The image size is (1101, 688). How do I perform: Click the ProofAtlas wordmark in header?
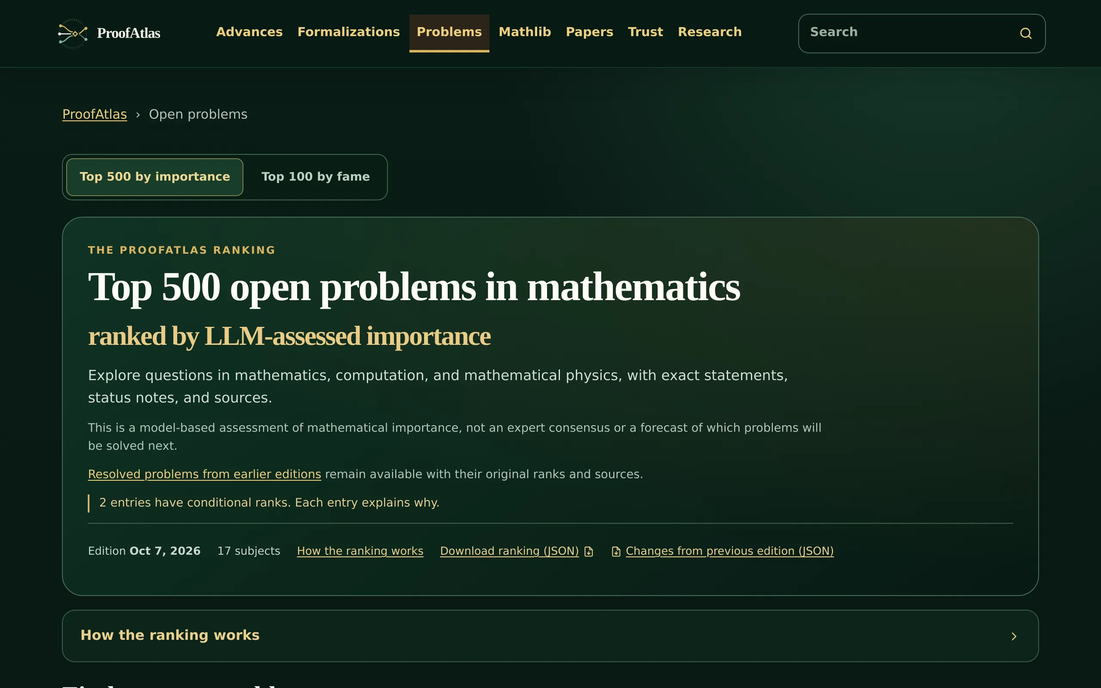click(128, 33)
